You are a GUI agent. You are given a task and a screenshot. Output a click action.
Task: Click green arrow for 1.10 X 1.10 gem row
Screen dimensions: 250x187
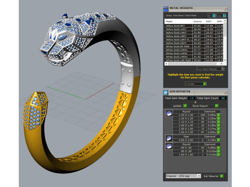point(219,122)
